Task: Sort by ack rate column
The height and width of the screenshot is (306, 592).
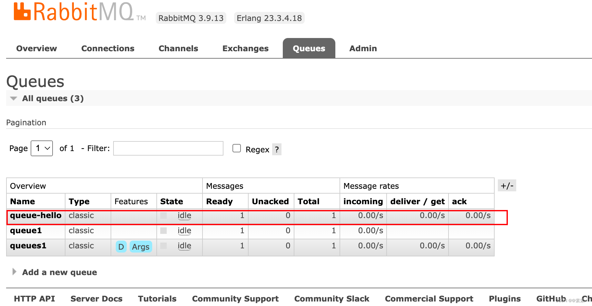Action: (x=459, y=202)
